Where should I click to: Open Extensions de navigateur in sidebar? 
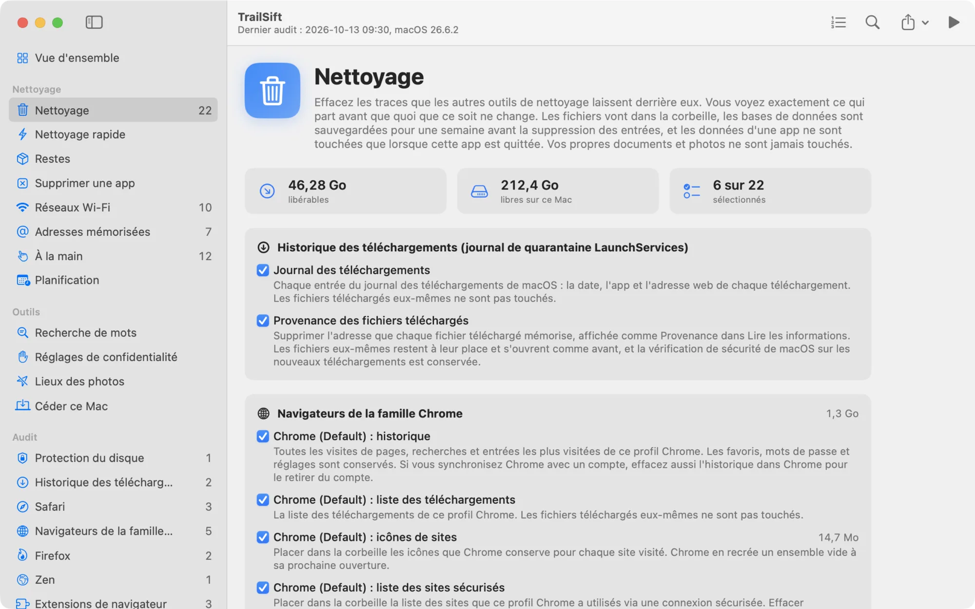click(x=113, y=603)
